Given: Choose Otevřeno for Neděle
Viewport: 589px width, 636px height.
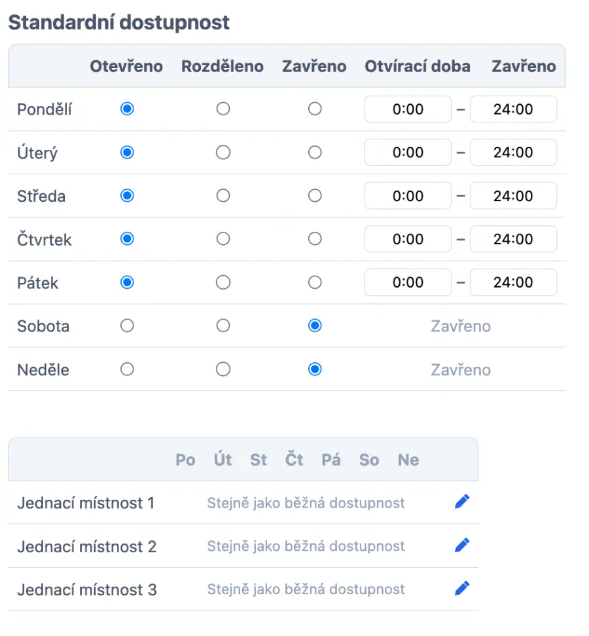Looking at the screenshot, I should pyautogui.click(x=127, y=369).
